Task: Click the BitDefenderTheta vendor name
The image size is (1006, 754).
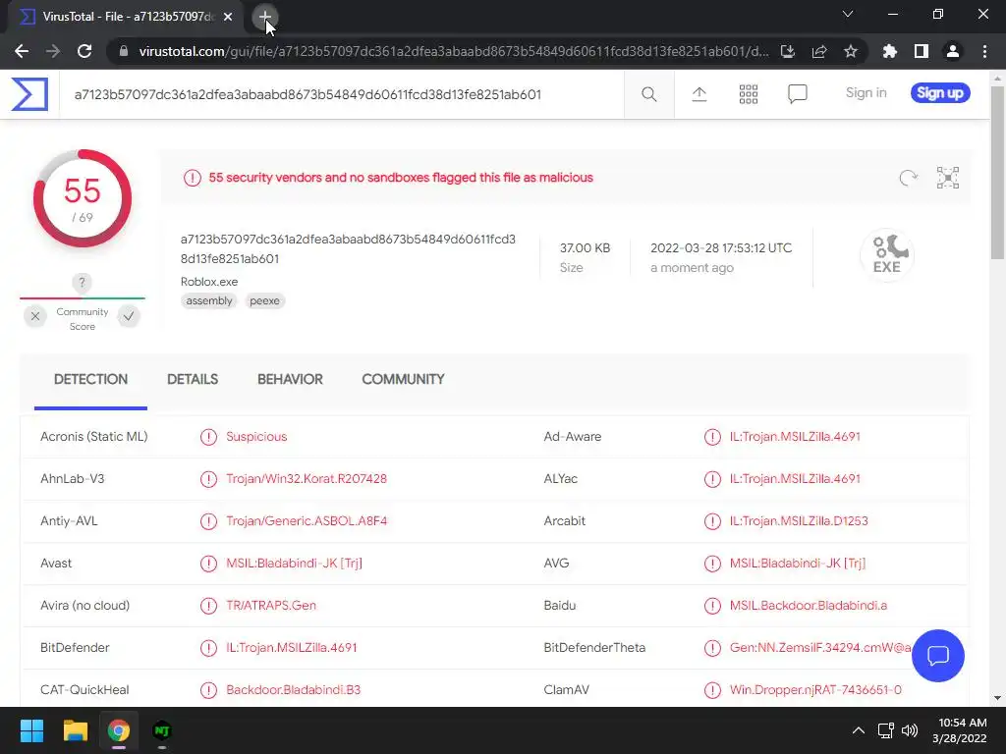Action: tap(594, 648)
